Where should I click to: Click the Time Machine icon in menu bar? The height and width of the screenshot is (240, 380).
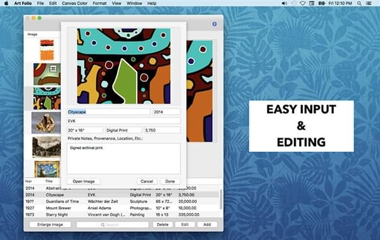[294, 3]
